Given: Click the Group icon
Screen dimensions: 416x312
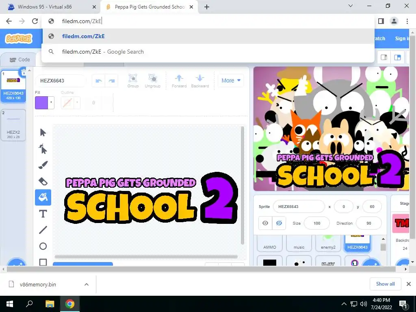Looking at the screenshot, I should 133,81.
